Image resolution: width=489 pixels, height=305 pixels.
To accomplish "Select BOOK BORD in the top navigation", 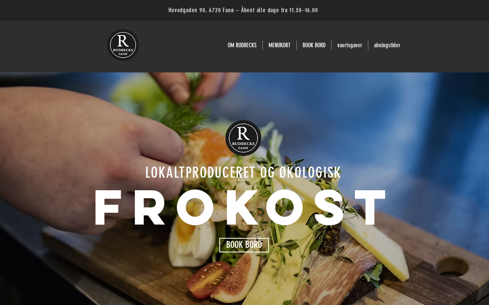I will point(314,45).
